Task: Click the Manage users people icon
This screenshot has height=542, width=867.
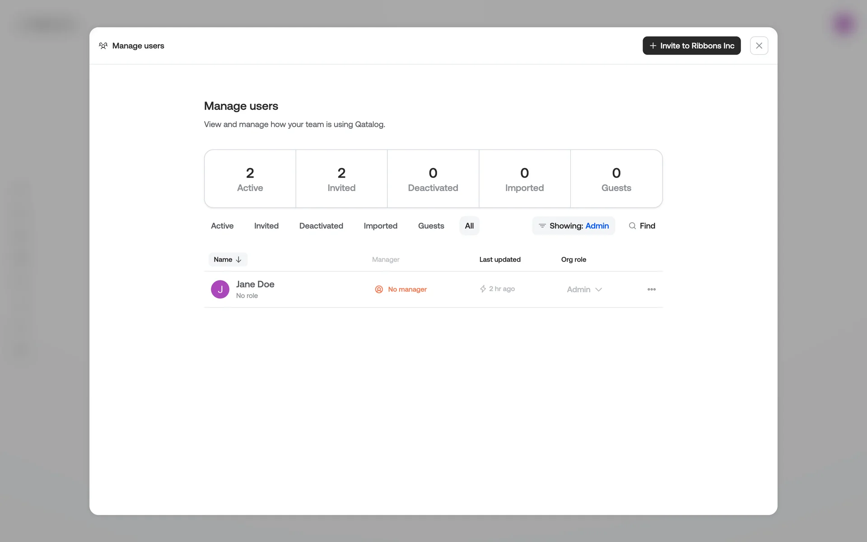Action: [103, 46]
